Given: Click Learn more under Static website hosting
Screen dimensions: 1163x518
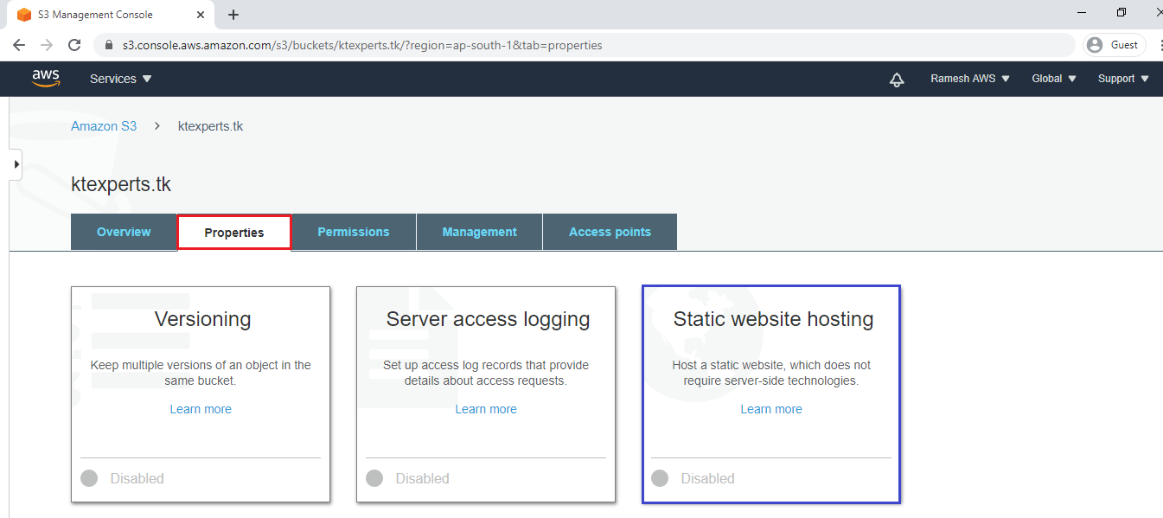Looking at the screenshot, I should point(771,409).
